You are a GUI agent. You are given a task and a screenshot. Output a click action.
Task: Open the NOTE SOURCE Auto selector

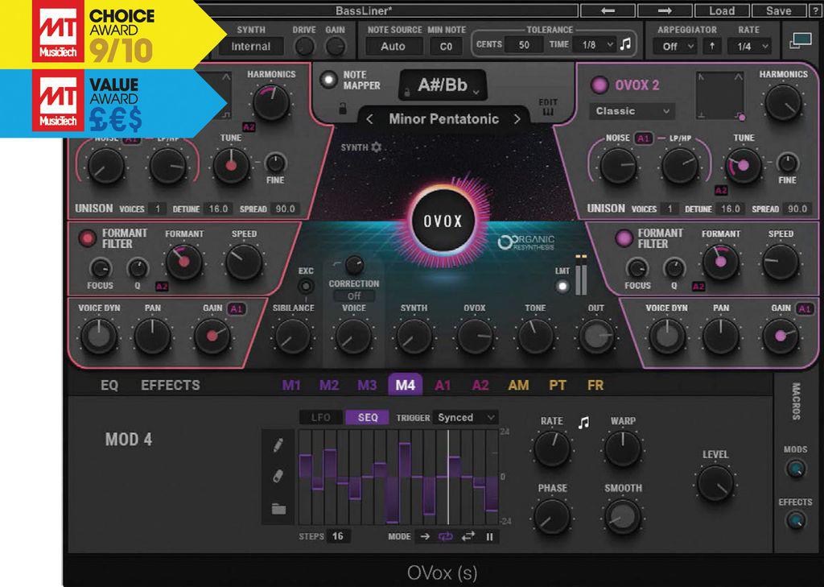393,46
